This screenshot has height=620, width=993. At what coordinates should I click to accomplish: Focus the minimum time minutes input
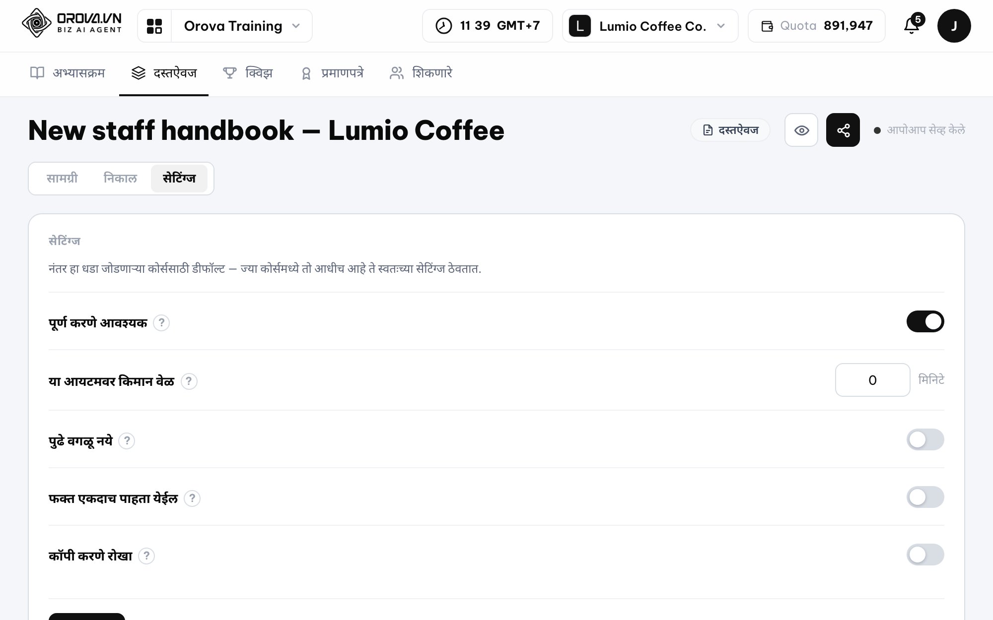(x=872, y=380)
